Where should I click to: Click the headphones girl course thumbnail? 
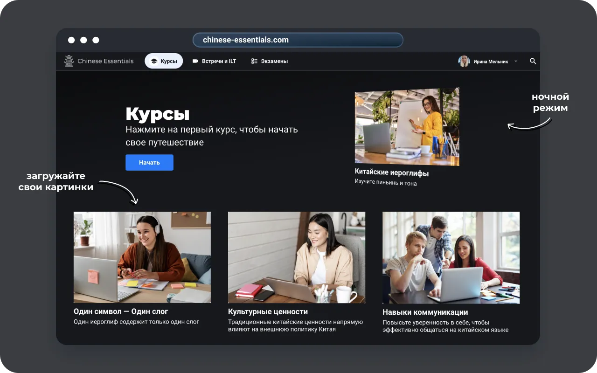[x=142, y=257]
